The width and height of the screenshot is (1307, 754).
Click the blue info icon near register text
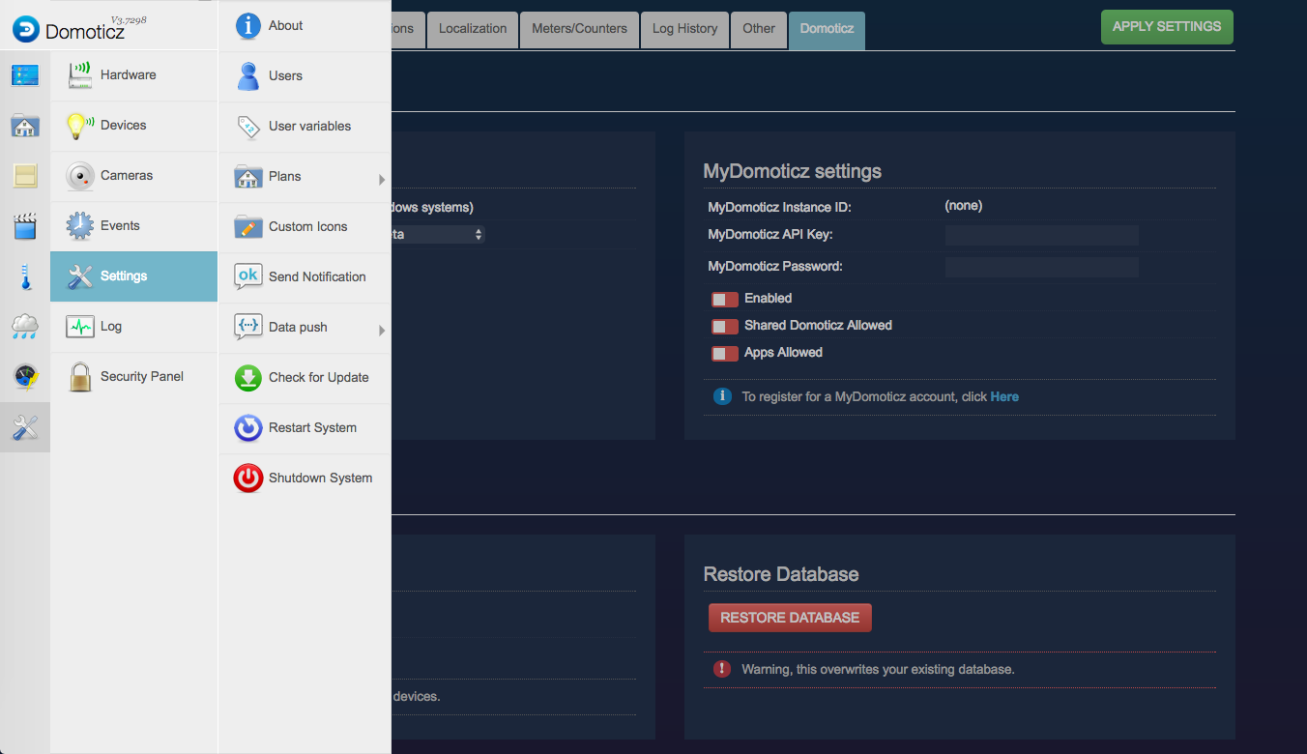[722, 396]
